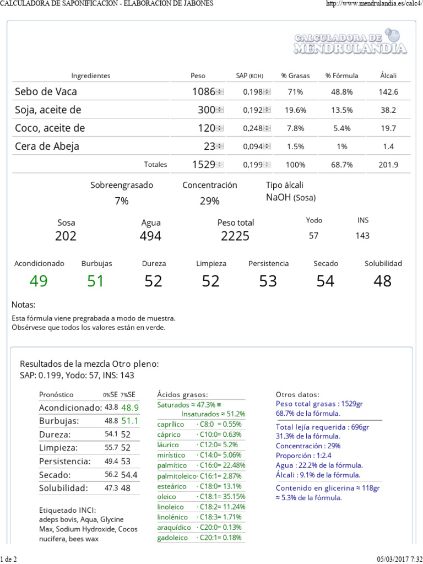Click the Coco SAP value stepper
Image resolution: width=423 pixels, height=564 pixels.
coord(267,128)
